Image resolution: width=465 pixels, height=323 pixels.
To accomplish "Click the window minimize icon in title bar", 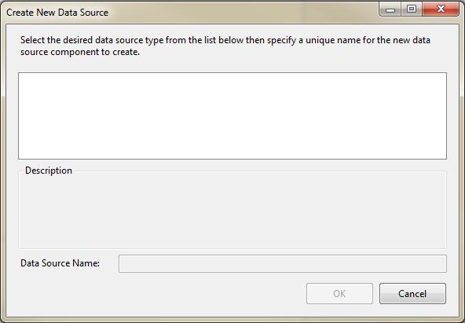I will [x=390, y=9].
